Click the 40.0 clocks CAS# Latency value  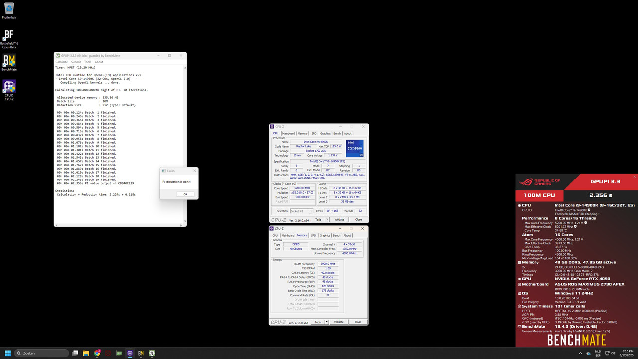328,273
